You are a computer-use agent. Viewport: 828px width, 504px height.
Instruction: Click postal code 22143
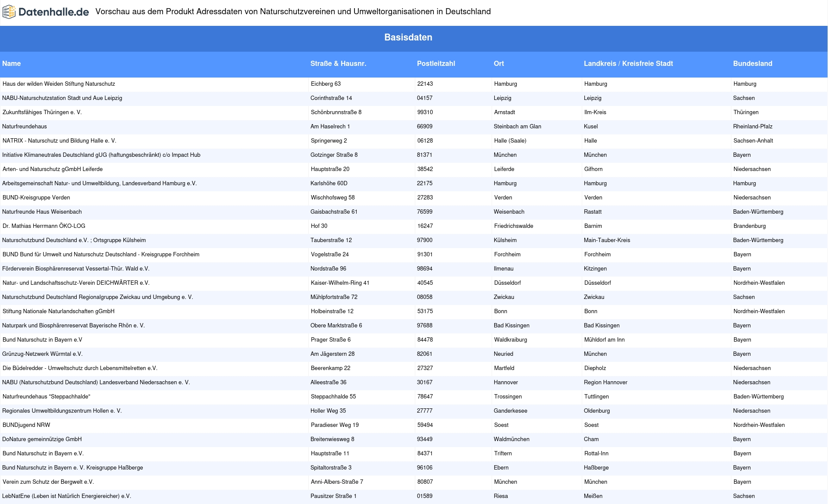[425, 84]
